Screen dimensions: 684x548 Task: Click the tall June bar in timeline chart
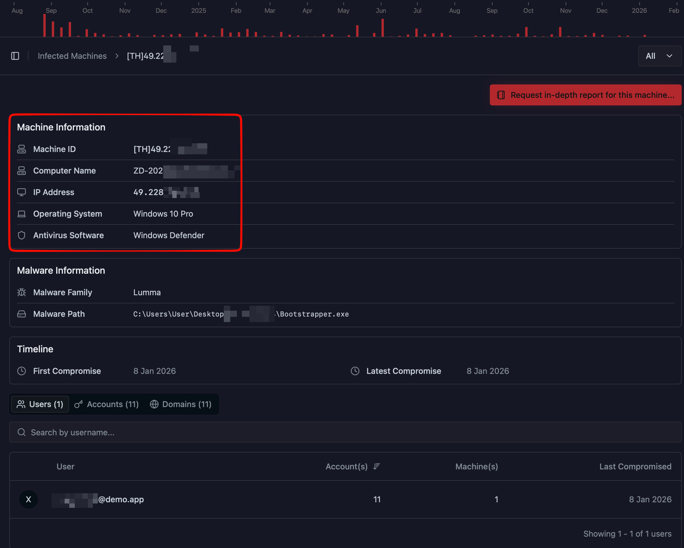click(383, 28)
